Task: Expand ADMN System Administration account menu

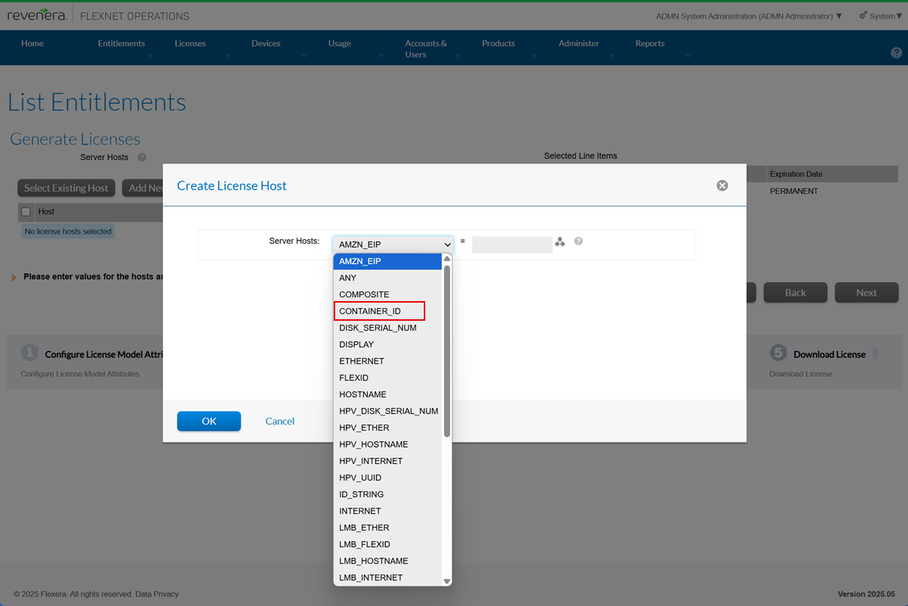Action: click(748, 16)
